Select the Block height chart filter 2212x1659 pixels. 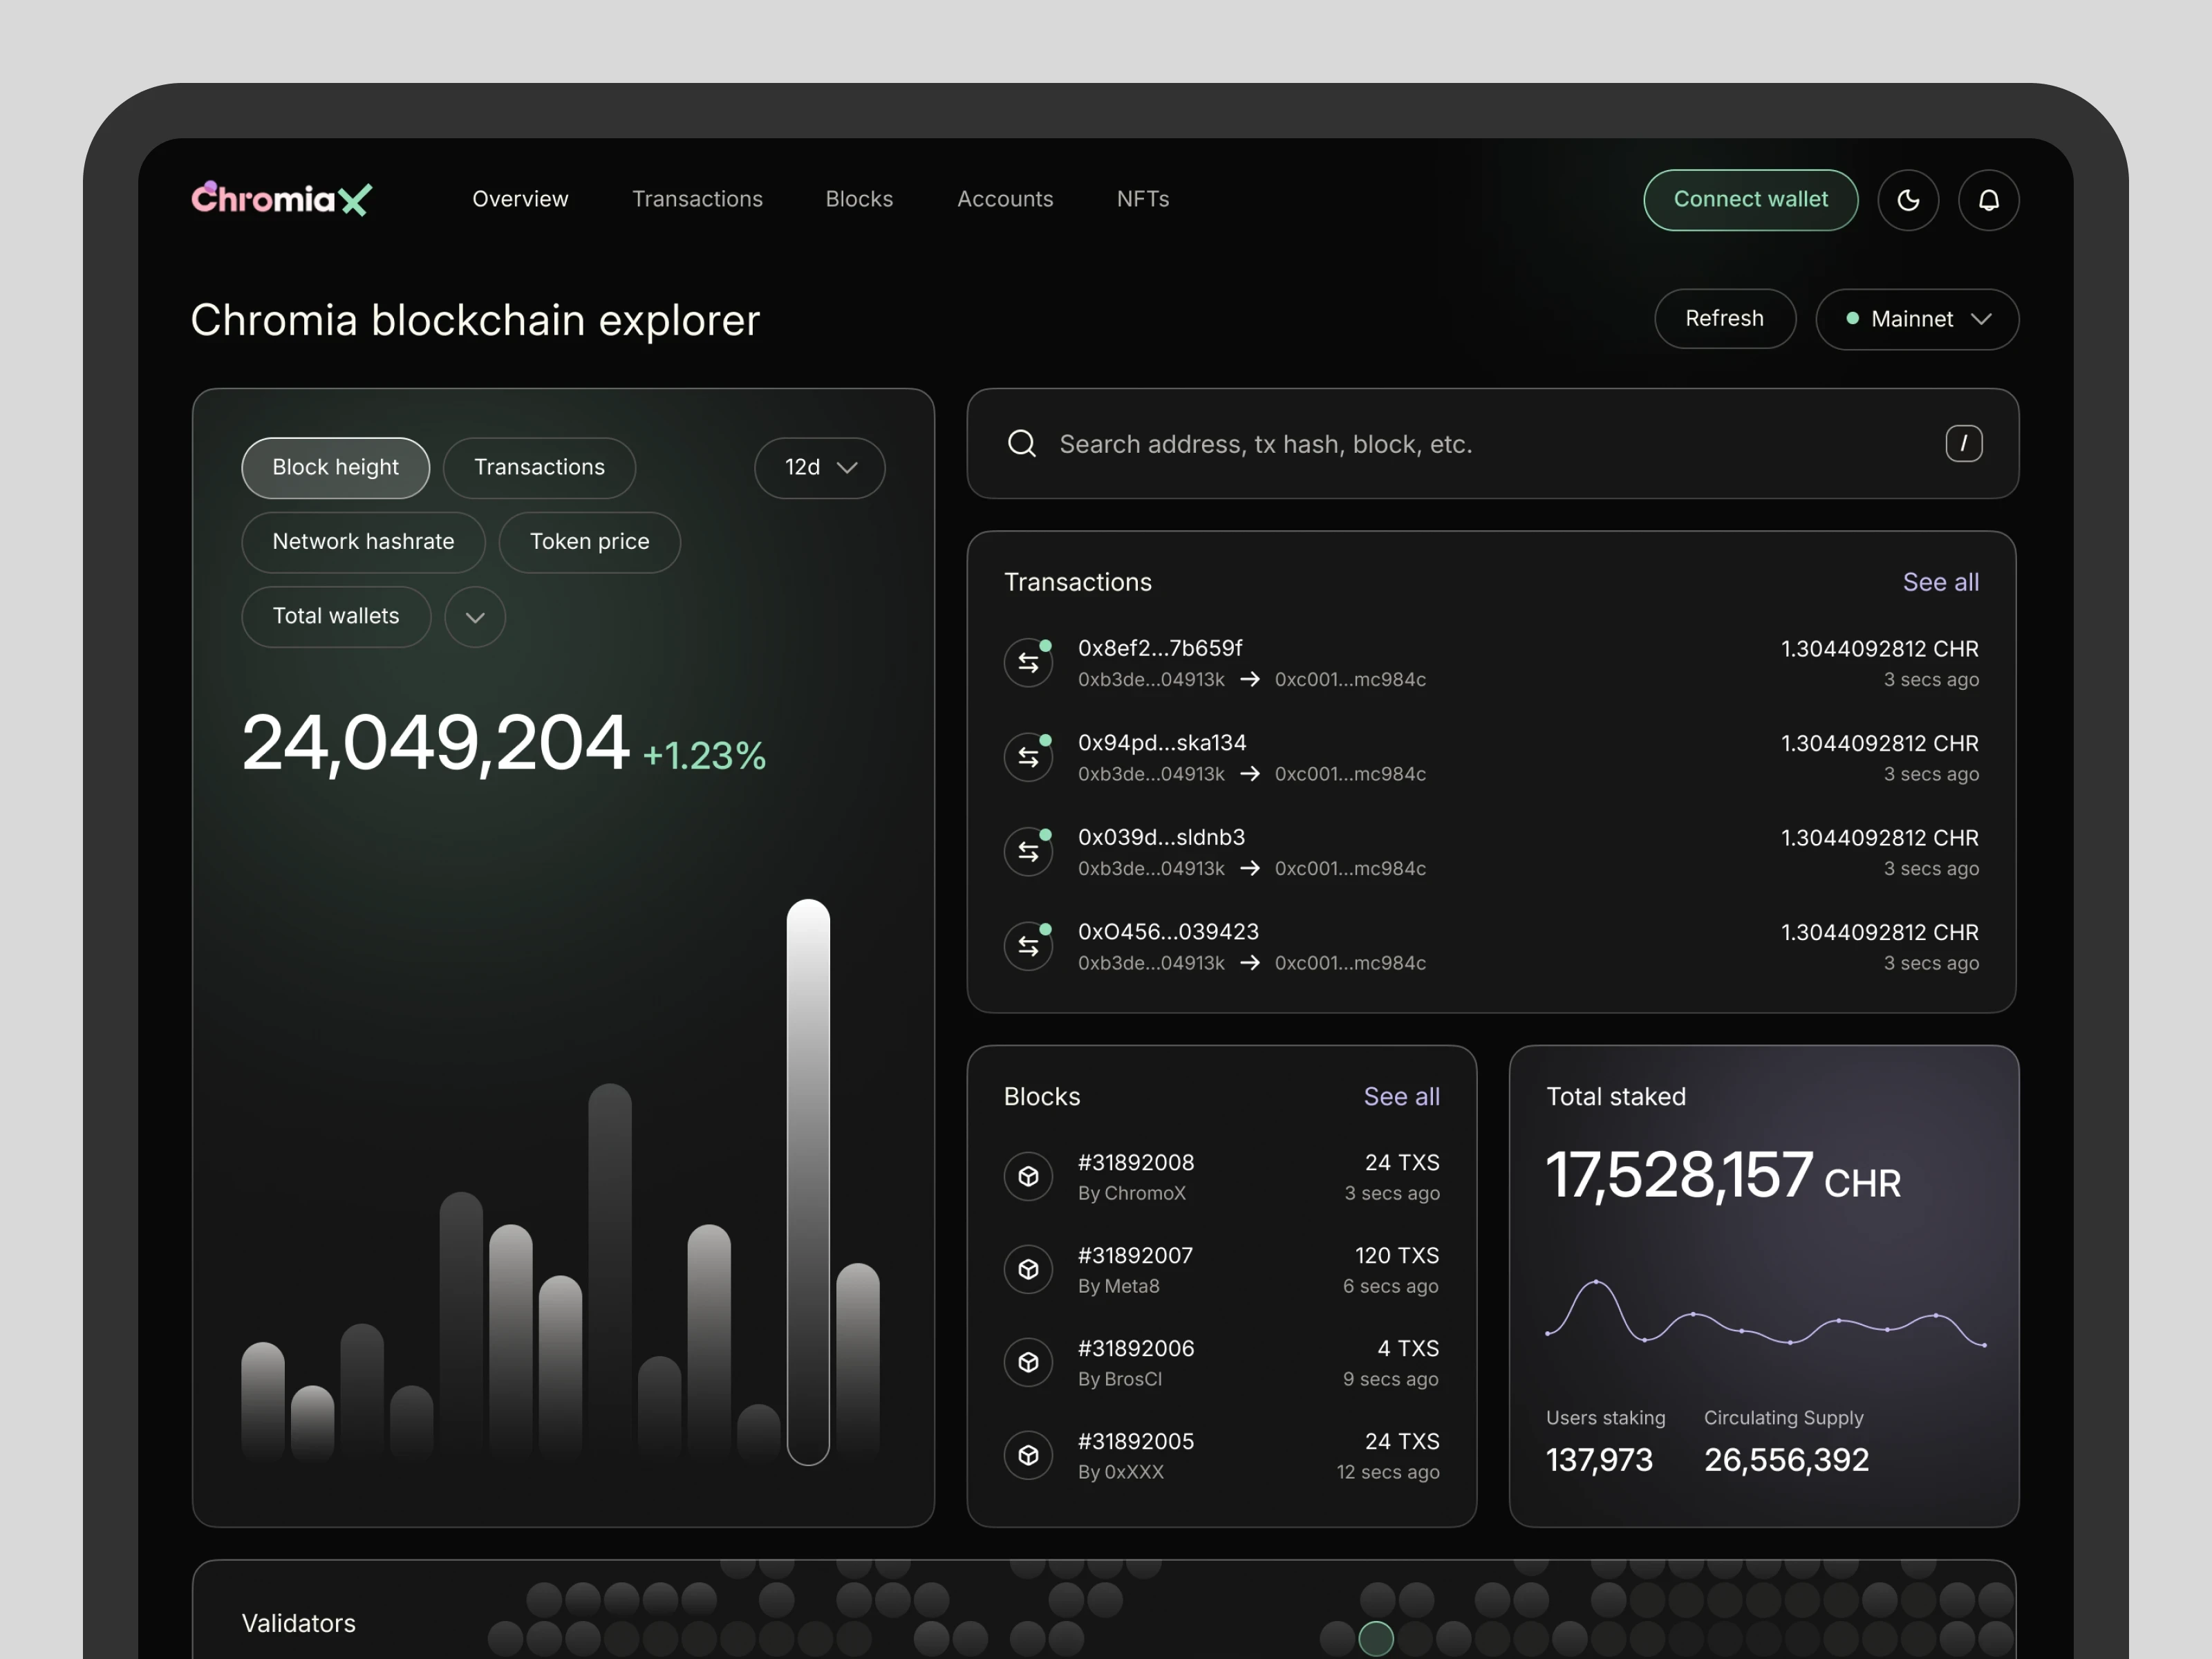[335, 467]
